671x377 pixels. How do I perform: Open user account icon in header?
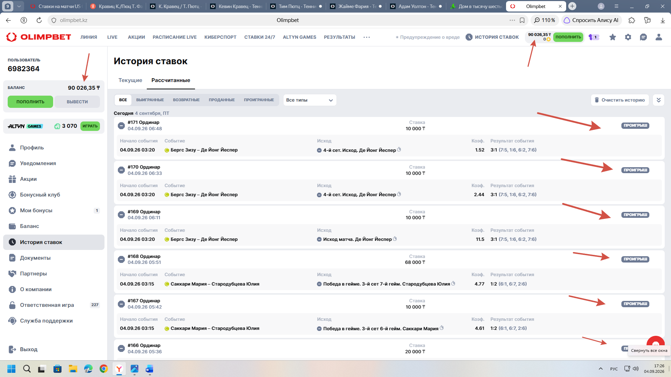pos(659,37)
